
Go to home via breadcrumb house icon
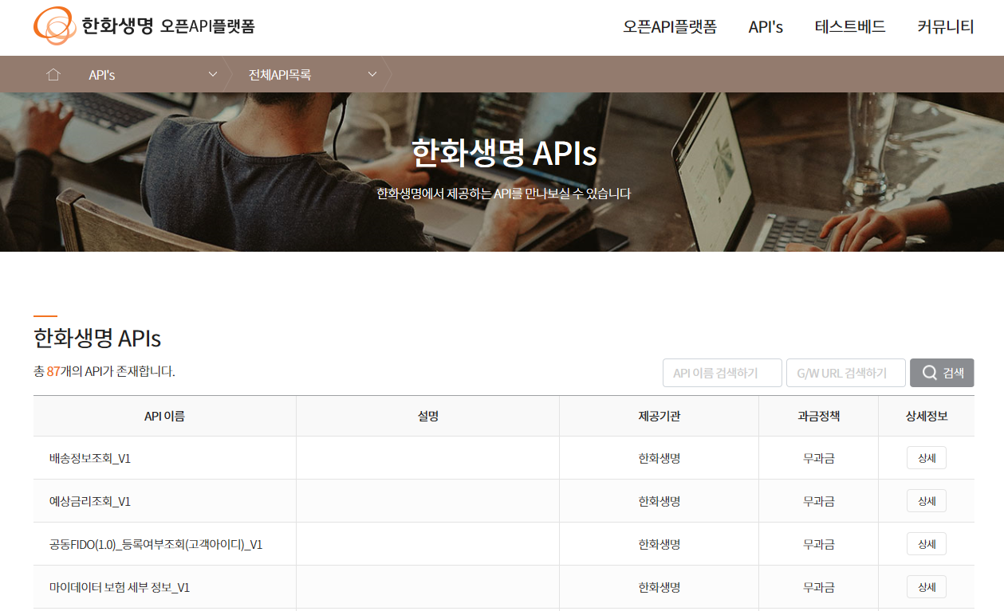53,74
